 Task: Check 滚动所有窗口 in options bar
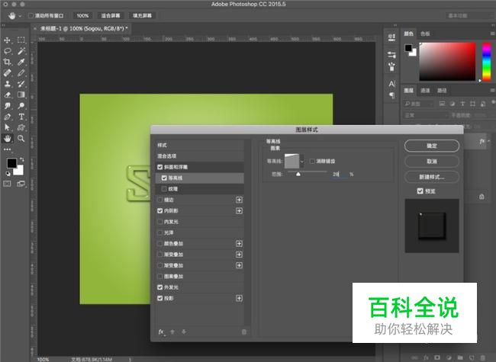pyautogui.click(x=31, y=15)
